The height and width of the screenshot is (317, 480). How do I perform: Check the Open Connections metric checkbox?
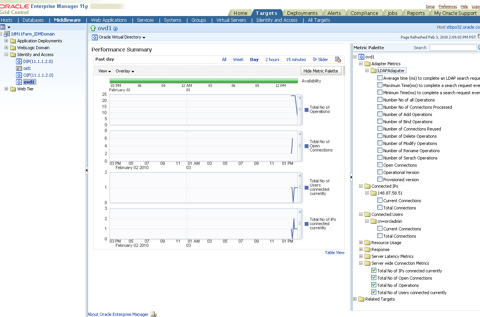tap(380, 165)
